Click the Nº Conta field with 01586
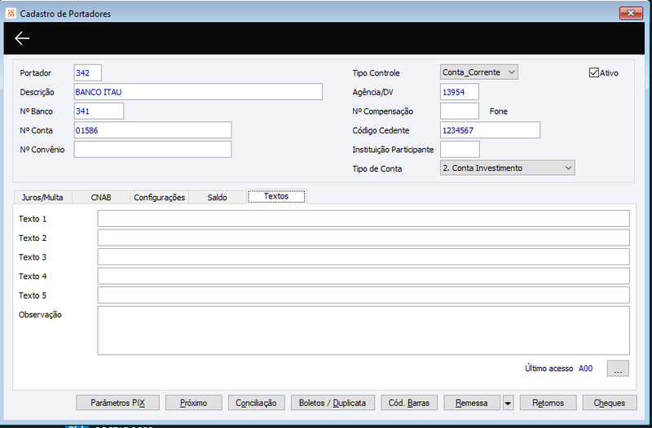The height and width of the screenshot is (428, 652). coord(152,130)
